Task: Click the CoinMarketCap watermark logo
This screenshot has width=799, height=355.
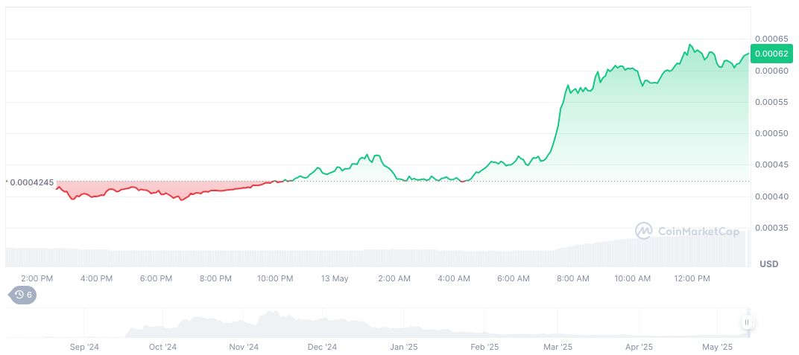Action: point(686,231)
